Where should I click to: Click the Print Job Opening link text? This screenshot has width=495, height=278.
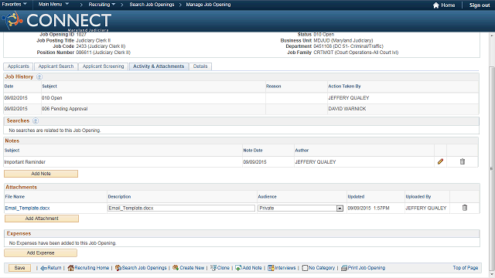(x=367, y=268)
